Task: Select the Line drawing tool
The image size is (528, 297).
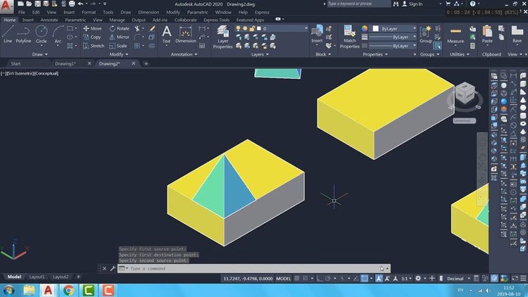Action: 8,34
